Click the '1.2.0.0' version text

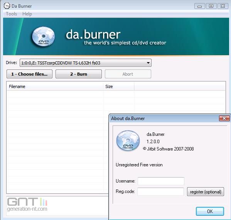tap(153, 142)
